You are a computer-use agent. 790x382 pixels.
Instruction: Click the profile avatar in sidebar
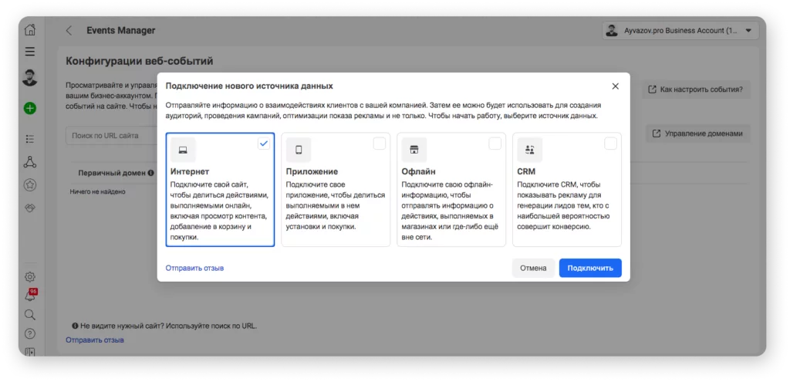point(30,78)
